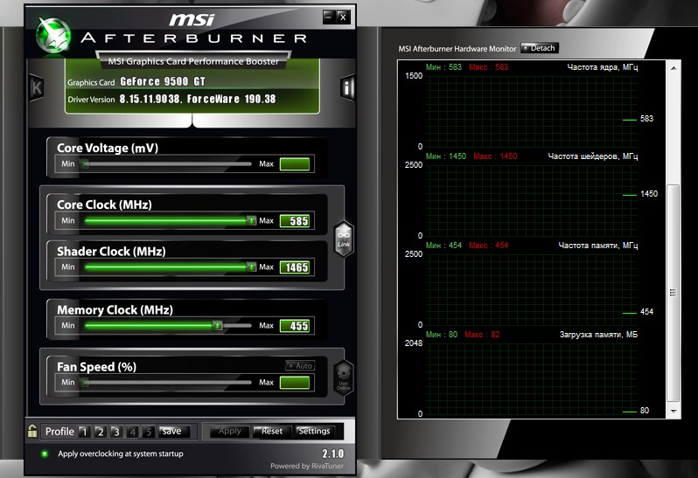The height and width of the screenshot is (478, 698).
Task: Click the 'Мин : 454' memory clock reading
Action: pyautogui.click(x=443, y=246)
